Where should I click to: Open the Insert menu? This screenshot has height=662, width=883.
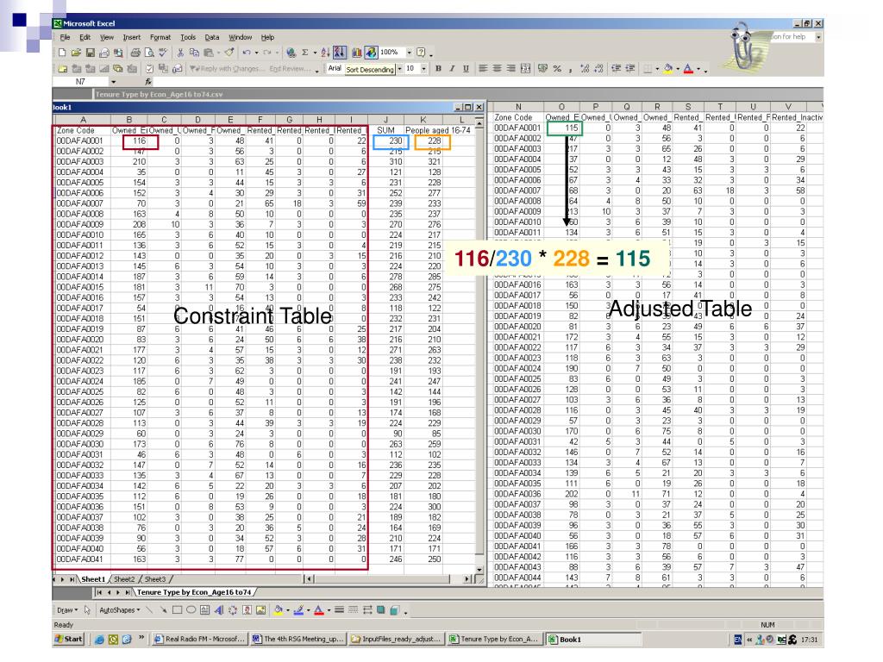[x=132, y=37]
